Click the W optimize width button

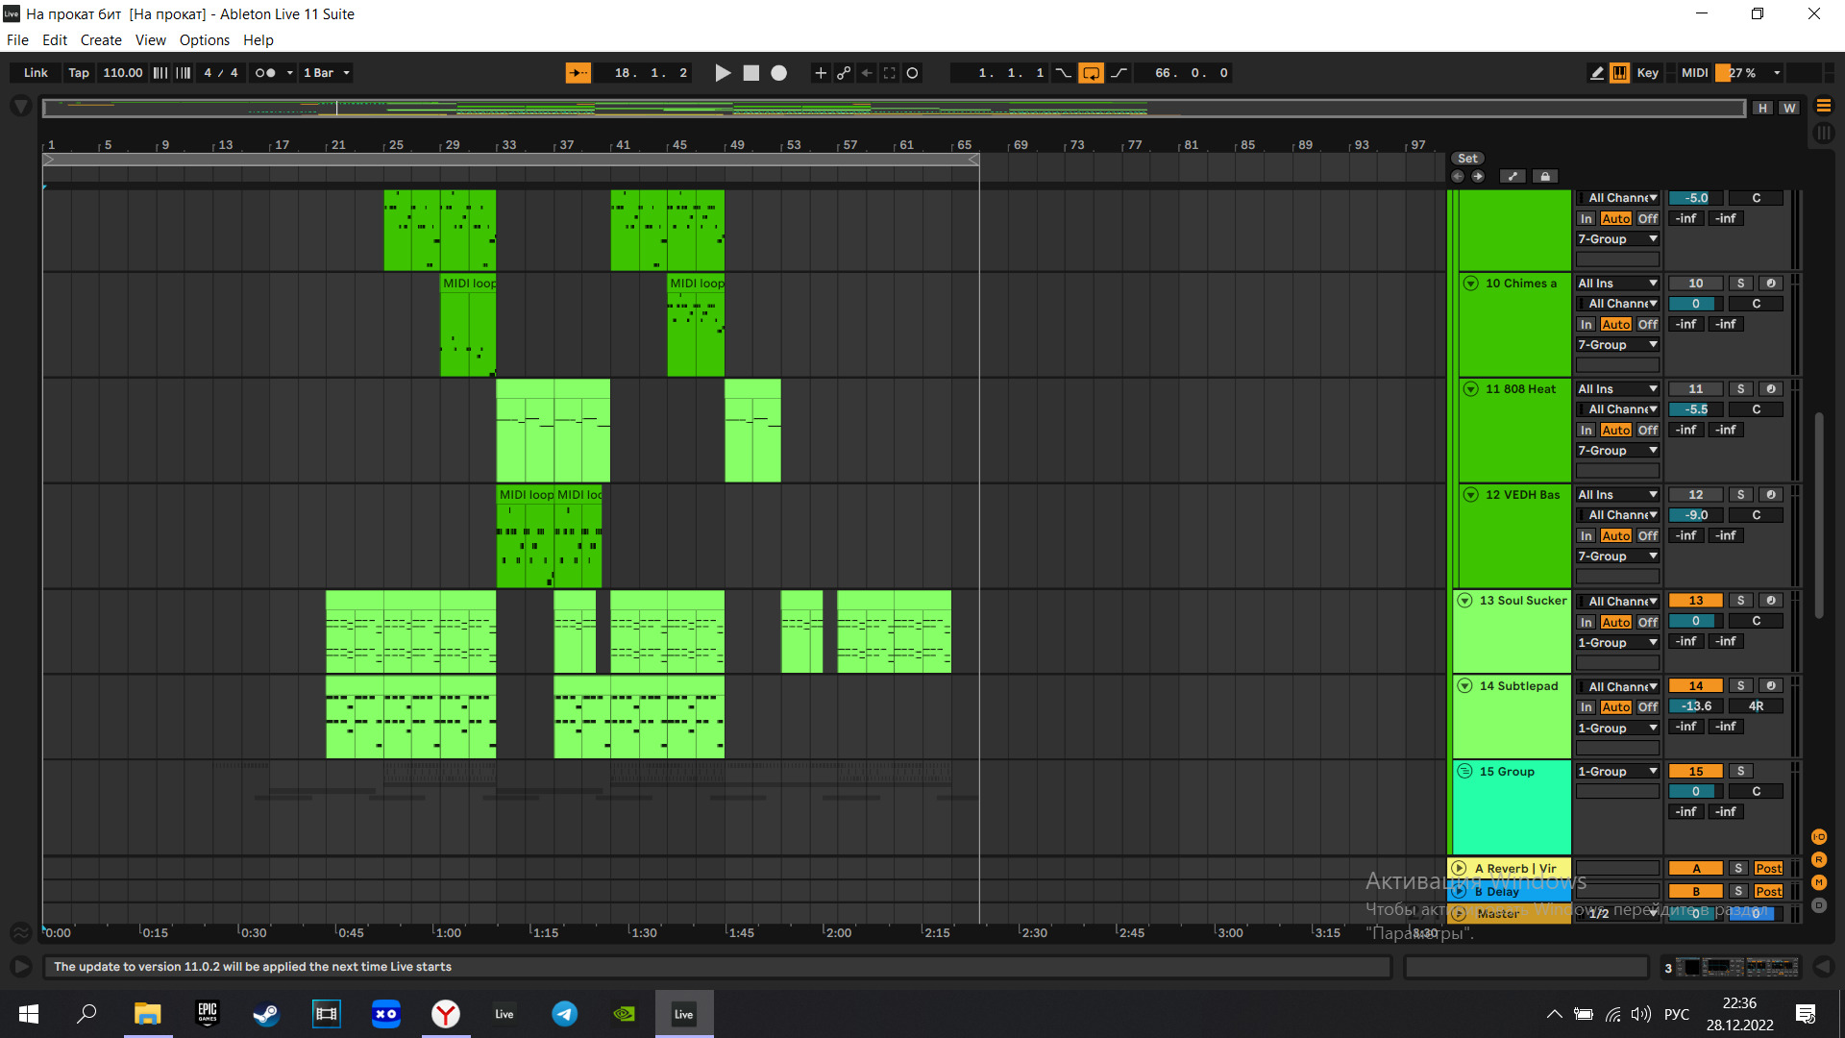click(x=1788, y=108)
